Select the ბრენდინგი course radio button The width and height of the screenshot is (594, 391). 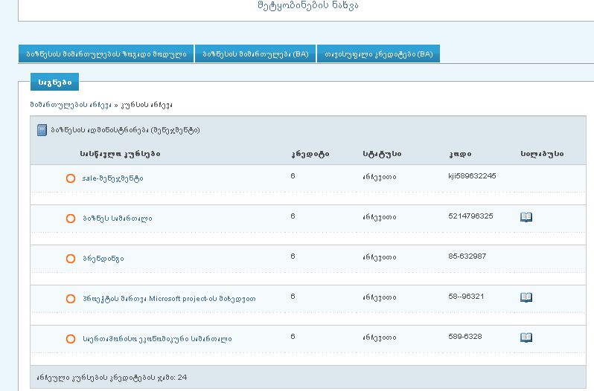[71, 258]
